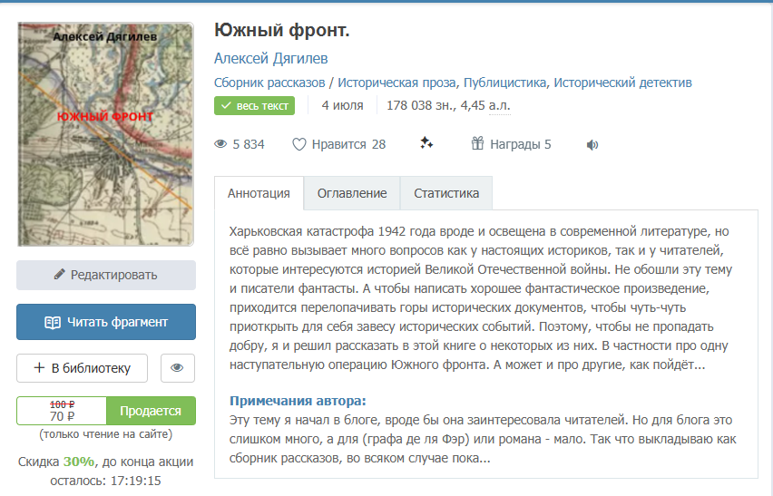Screen dimensions: 773x496
Task: Open the gift icon for awards
Action: pyautogui.click(x=478, y=144)
